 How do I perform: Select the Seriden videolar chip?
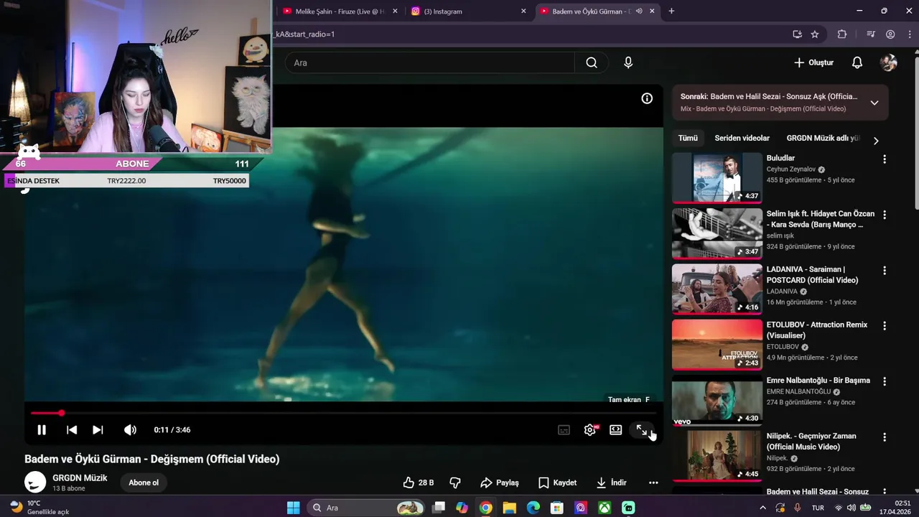[x=742, y=138]
